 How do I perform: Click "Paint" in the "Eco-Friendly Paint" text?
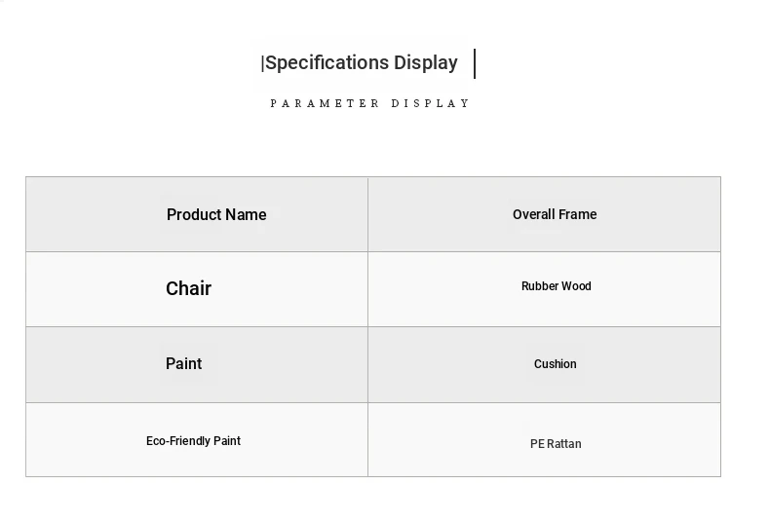(x=227, y=441)
